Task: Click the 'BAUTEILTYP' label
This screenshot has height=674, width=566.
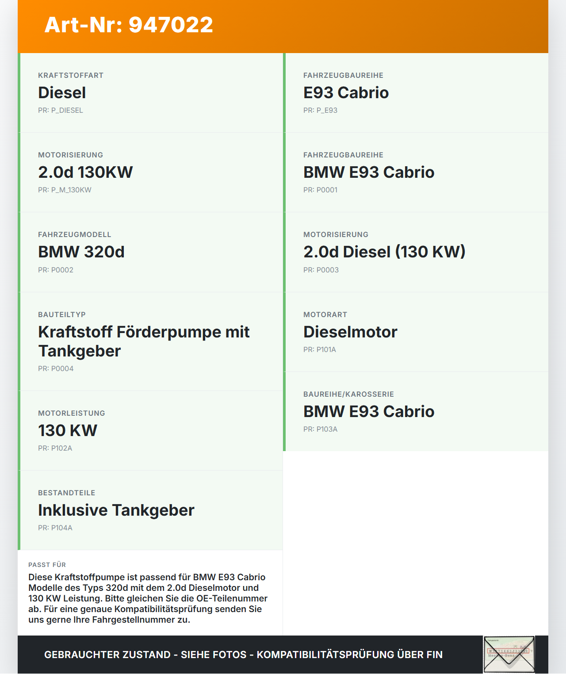Action: click(62, 314)
